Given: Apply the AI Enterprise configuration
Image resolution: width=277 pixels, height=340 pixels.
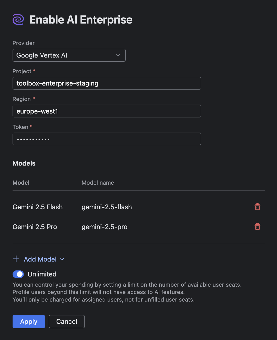Looking at the screenshot, I should tap(29, 321).
